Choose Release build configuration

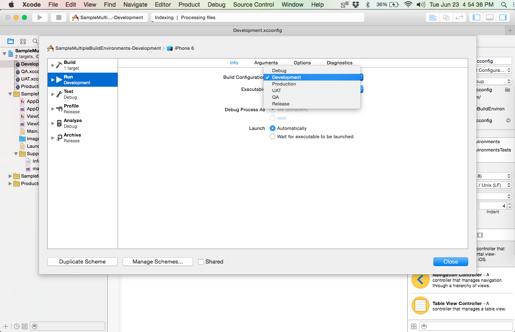[312, 104]
